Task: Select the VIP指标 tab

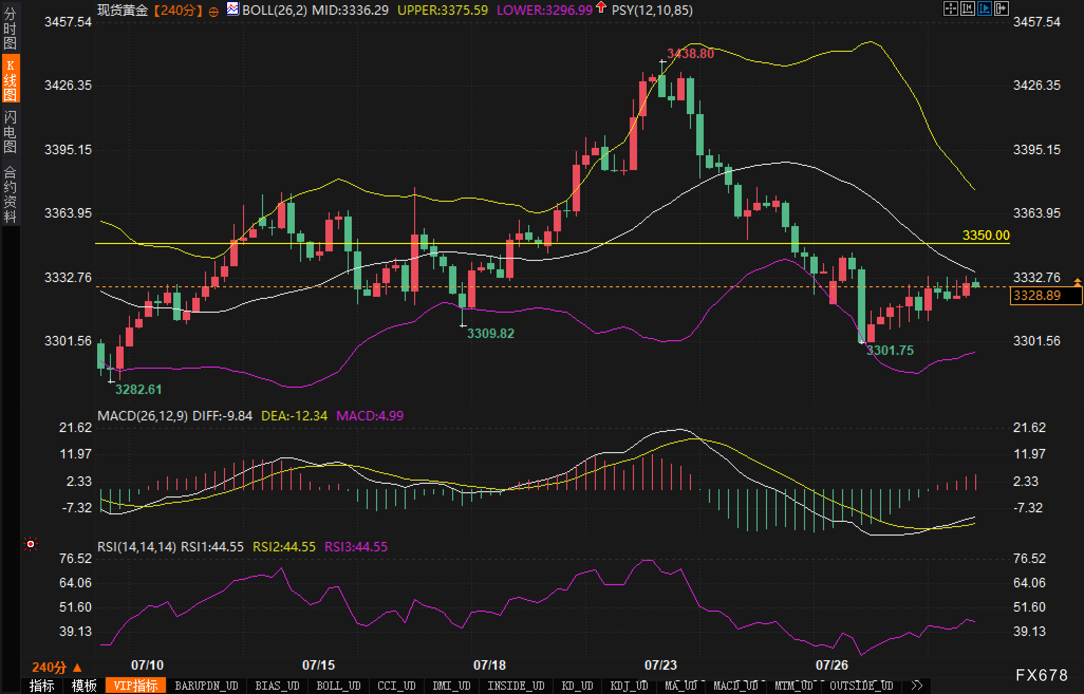Action: tap(136, 686)
